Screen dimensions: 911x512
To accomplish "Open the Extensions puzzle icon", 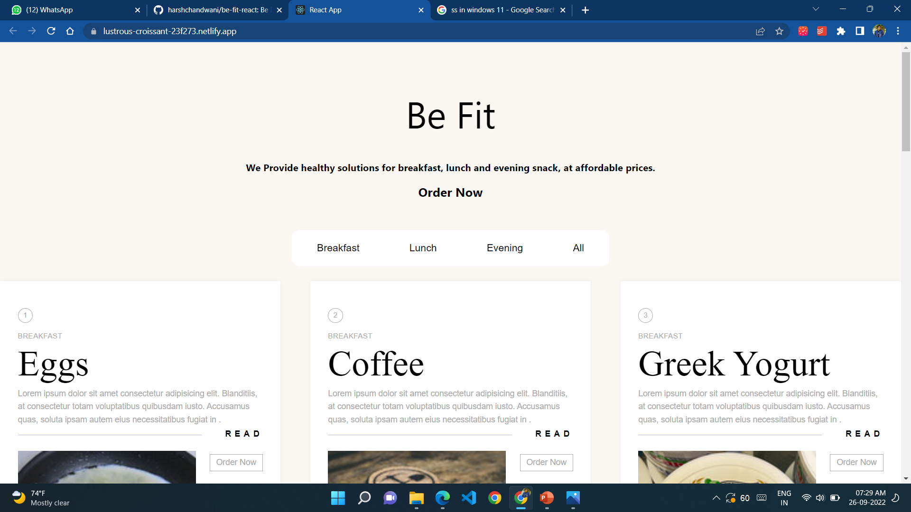I will [841, 31].
